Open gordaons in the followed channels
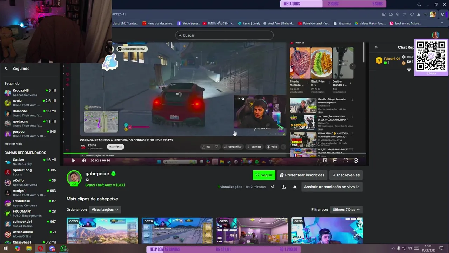The height and width of the screenshot is (253, 449). coord(30,123)
